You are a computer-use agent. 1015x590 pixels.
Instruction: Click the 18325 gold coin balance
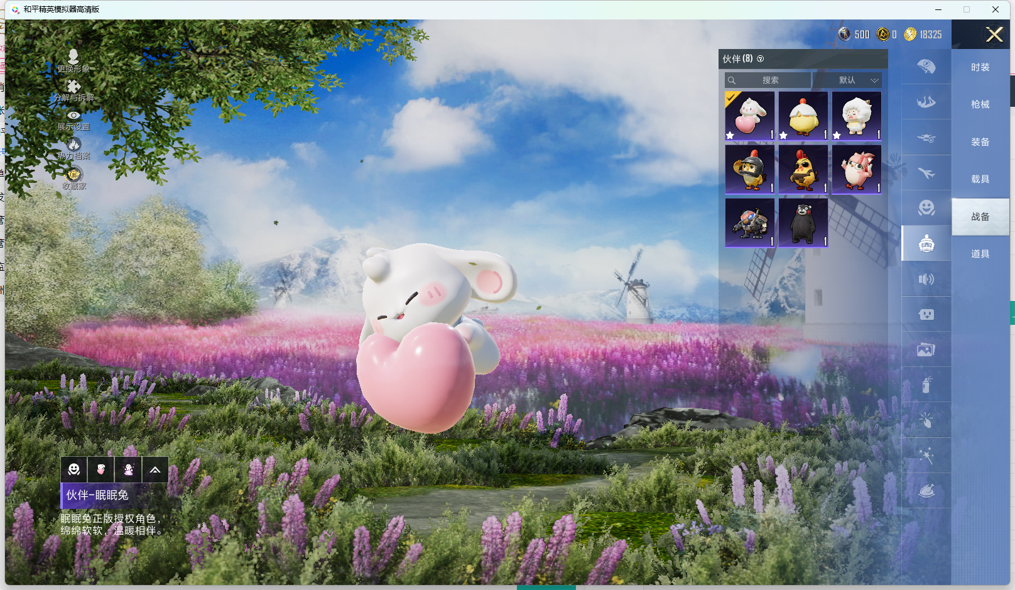(923, 35)
